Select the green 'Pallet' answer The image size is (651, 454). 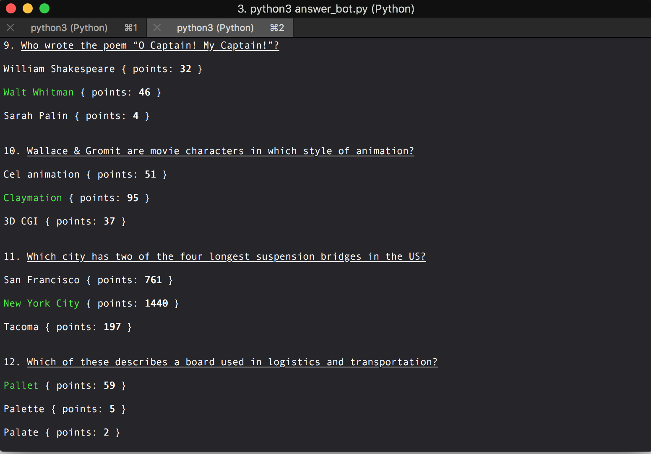point(21,386)
